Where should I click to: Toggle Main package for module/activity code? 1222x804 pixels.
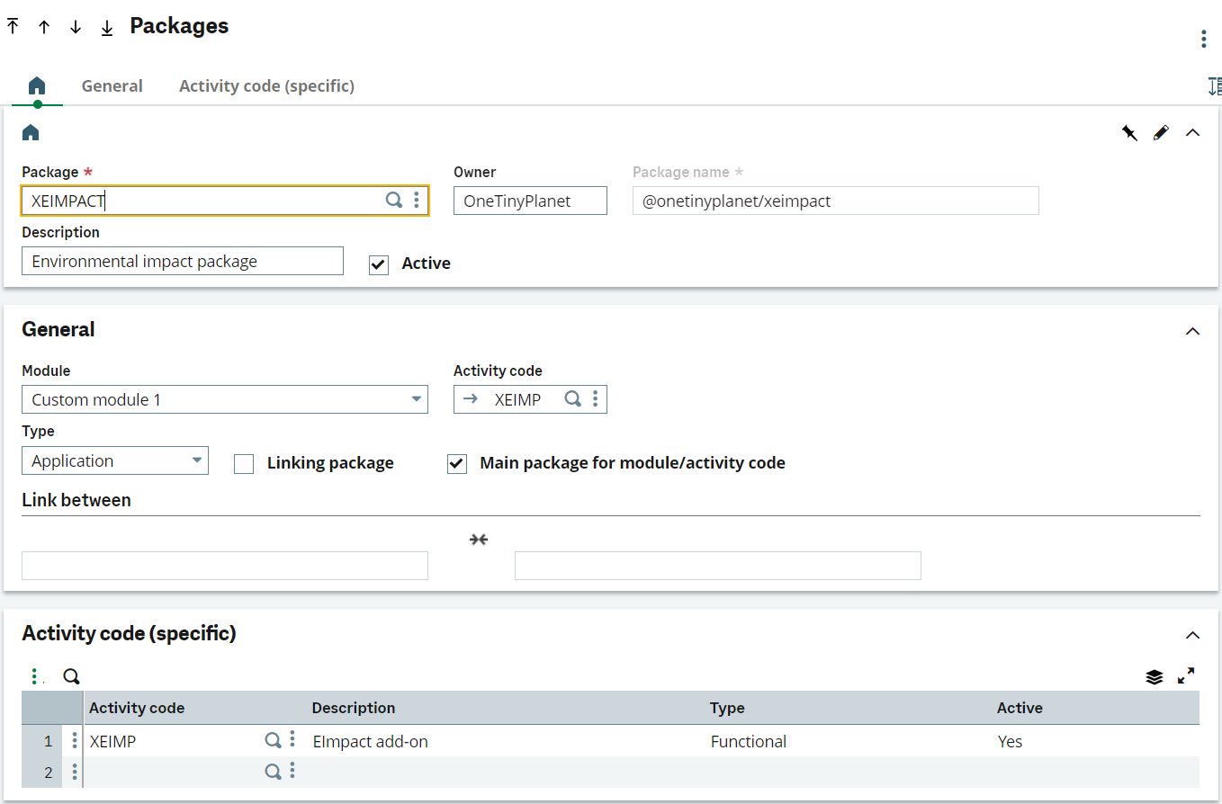457,464
